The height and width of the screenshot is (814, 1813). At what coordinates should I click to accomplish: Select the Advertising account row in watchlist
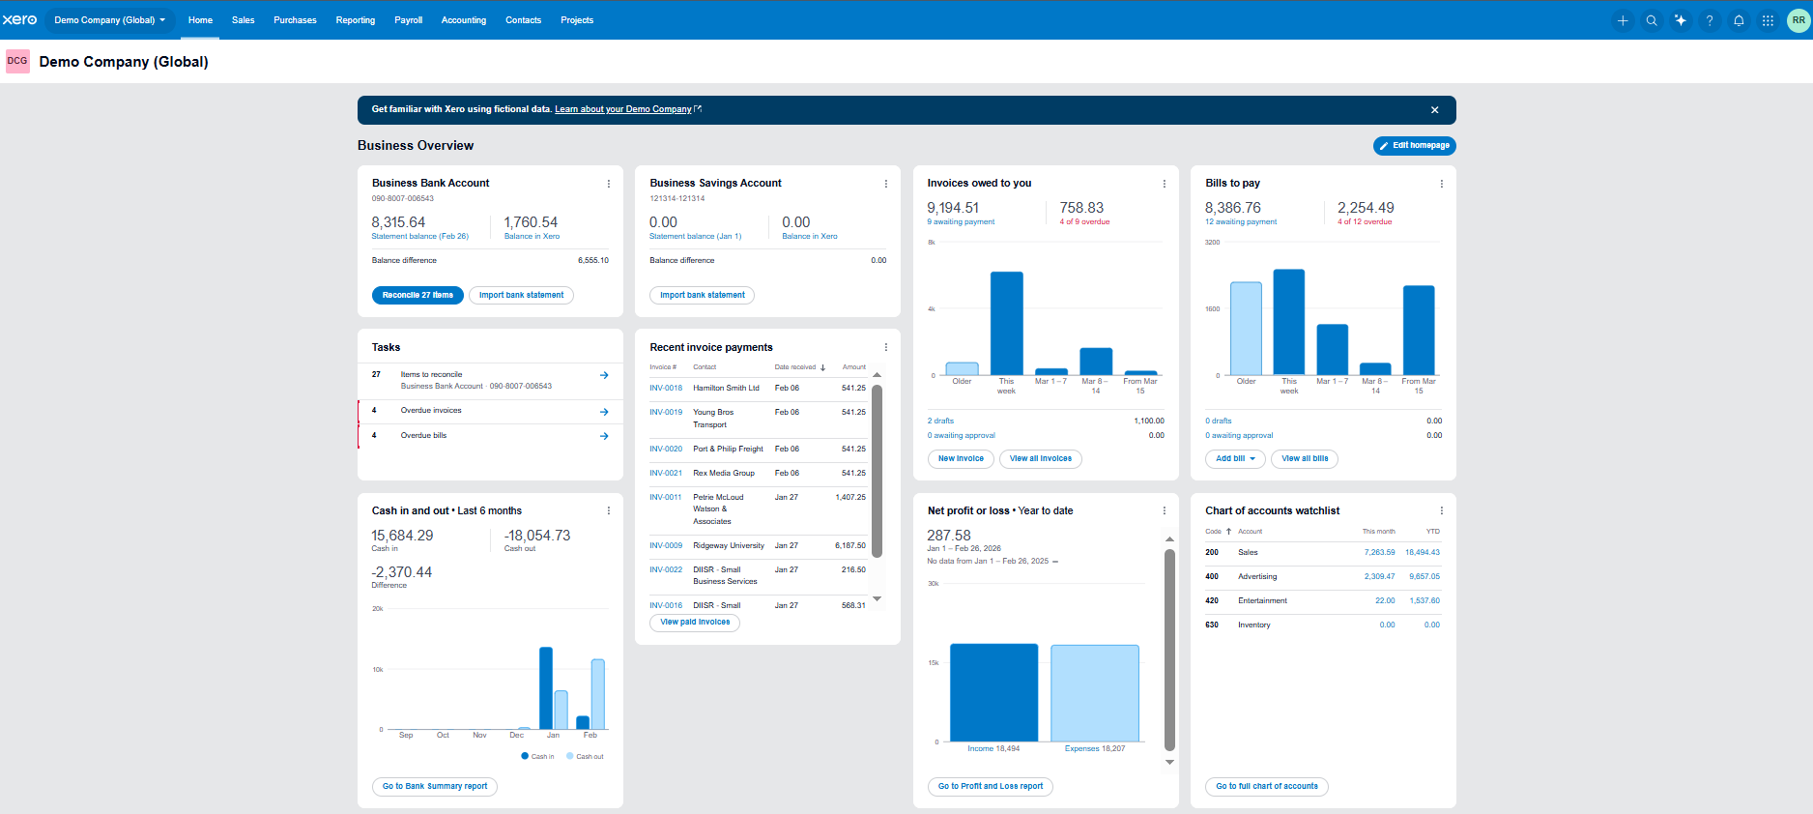[1322, 577]
